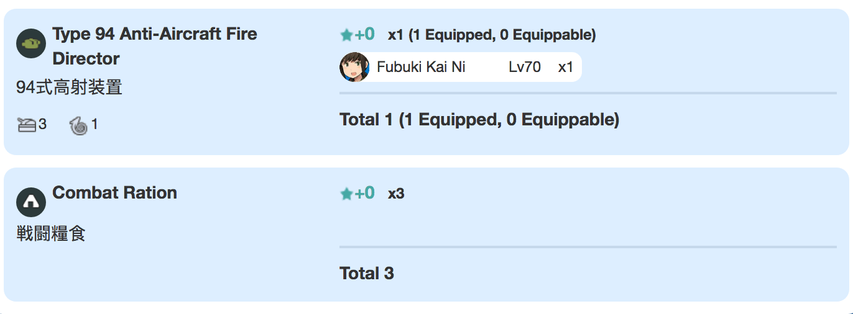
Task: Click the Total 3 summary text
Action: tap(367, 274)
